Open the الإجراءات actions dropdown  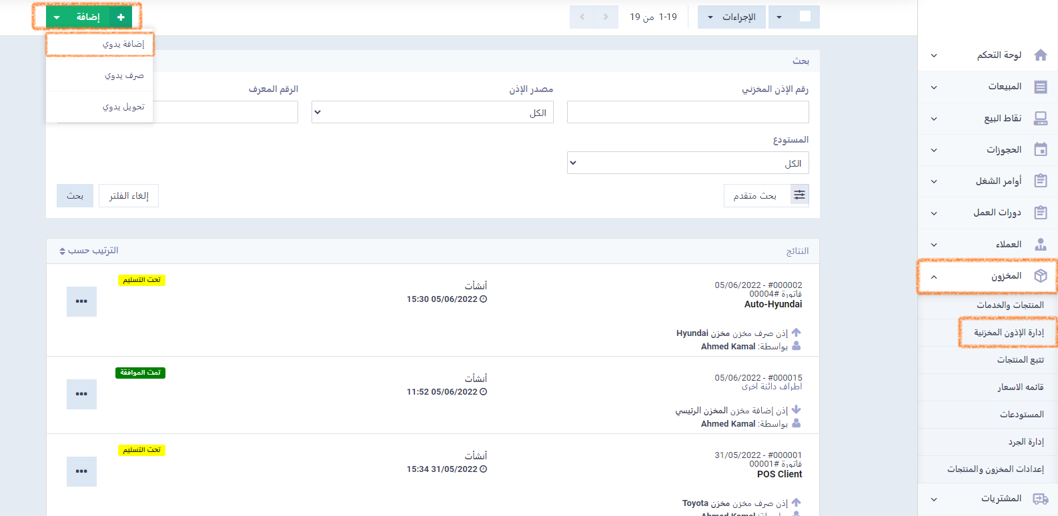click(x=731, y=17)
